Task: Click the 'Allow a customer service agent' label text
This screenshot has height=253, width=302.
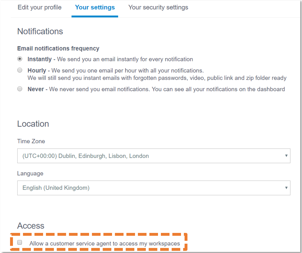Action: (x=104, y=244)
